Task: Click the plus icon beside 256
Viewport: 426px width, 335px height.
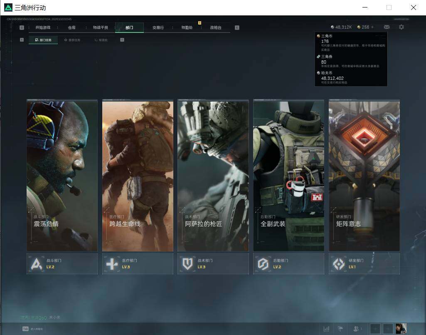Action: tap(372, 27)
